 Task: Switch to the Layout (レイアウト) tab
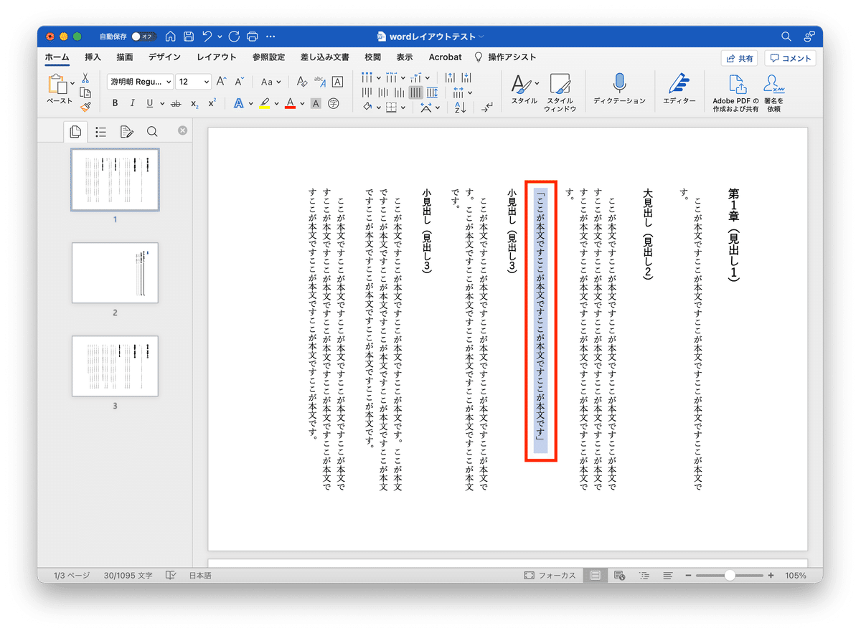tap(216, 57)
